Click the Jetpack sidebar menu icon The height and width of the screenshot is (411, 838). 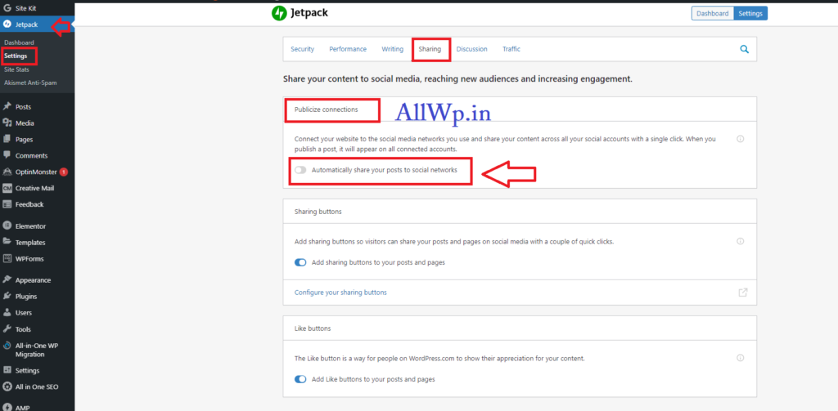coord(7,24)
